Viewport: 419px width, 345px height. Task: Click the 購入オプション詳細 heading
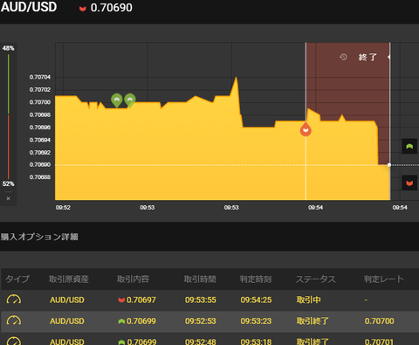tap(39, 237)
